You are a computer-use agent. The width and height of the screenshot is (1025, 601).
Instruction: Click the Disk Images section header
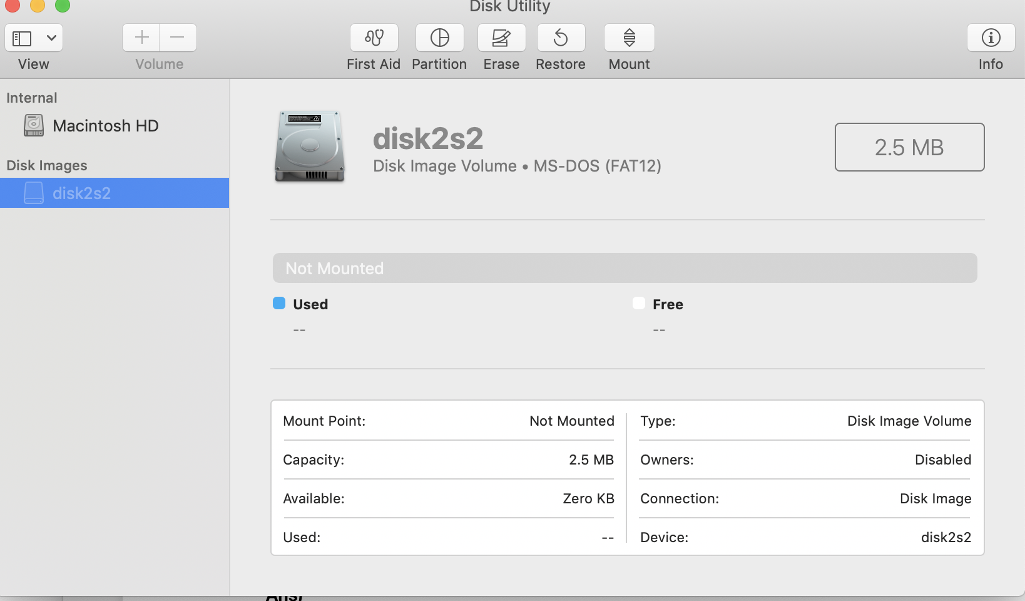point(47,165)
